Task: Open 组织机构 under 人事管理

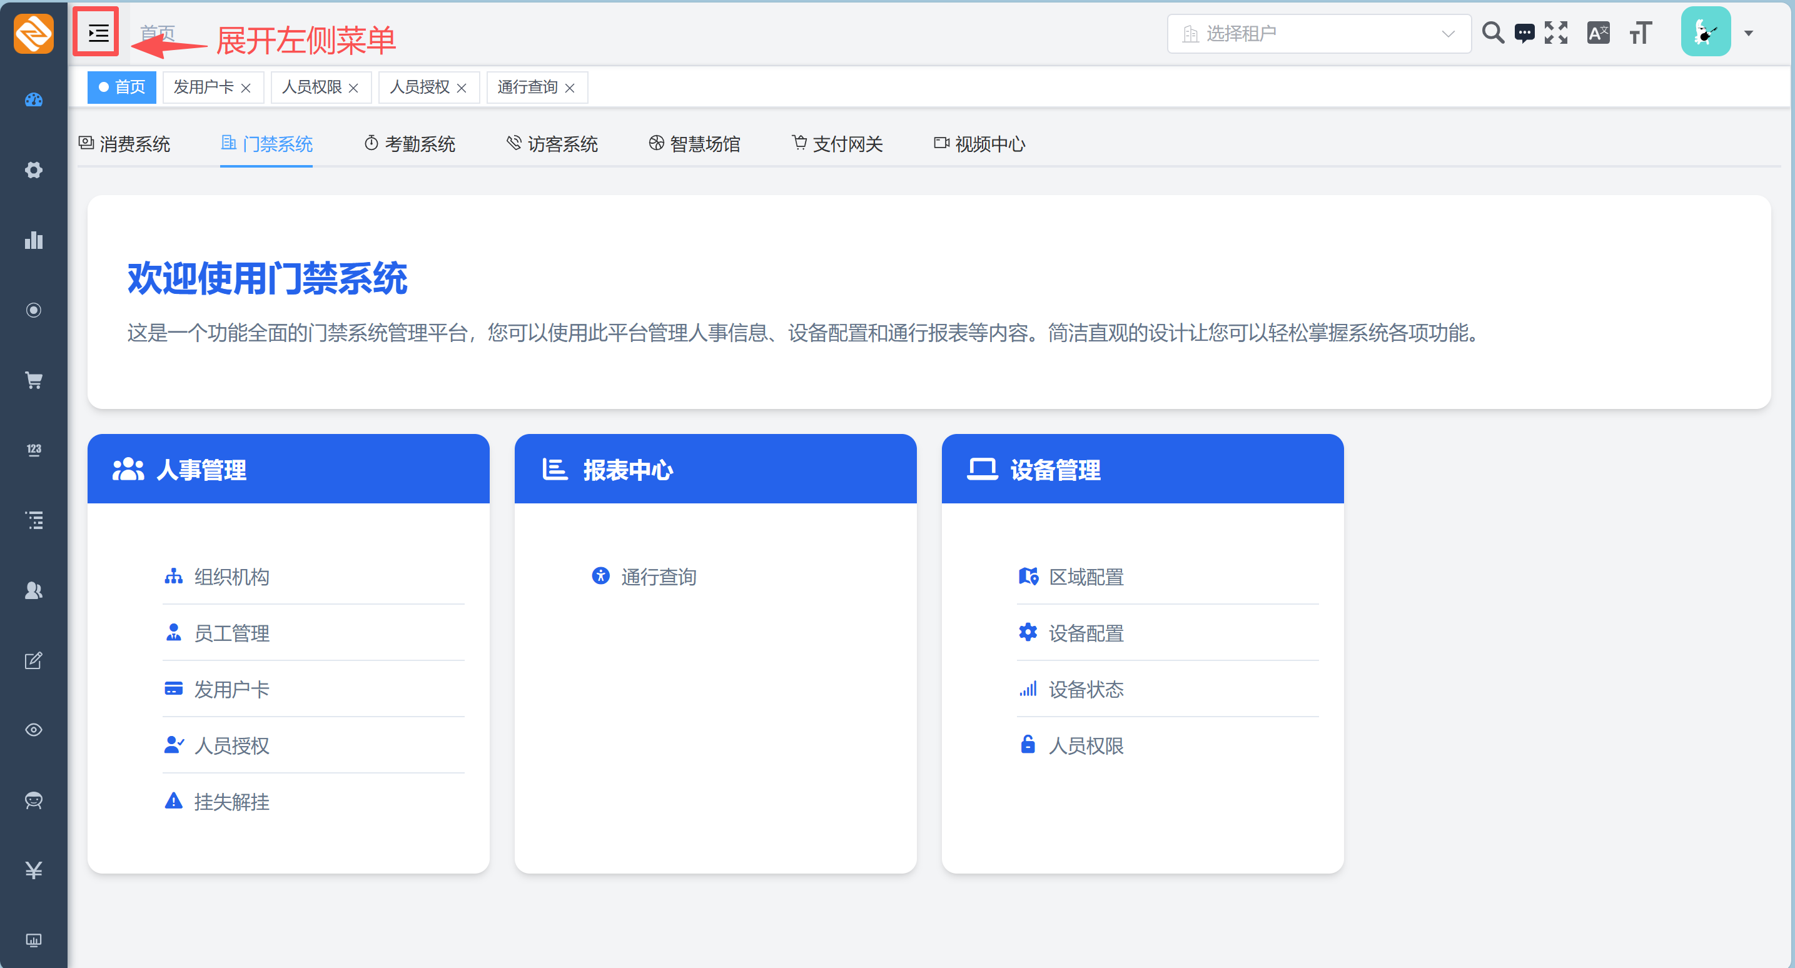Action: point(231,577)
